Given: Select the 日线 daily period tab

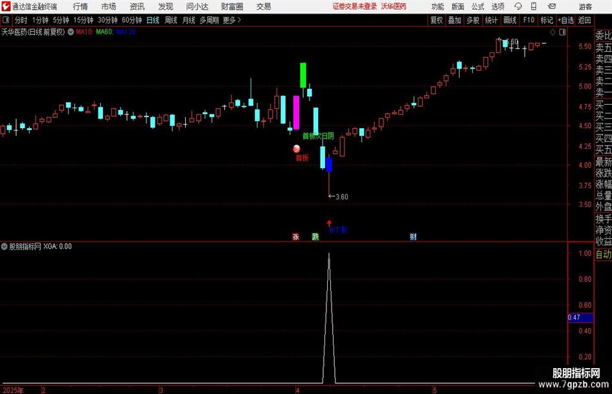Looking at the screenshot, I should (x=153, y=20).
